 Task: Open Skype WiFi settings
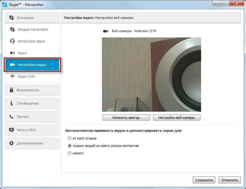32,77
